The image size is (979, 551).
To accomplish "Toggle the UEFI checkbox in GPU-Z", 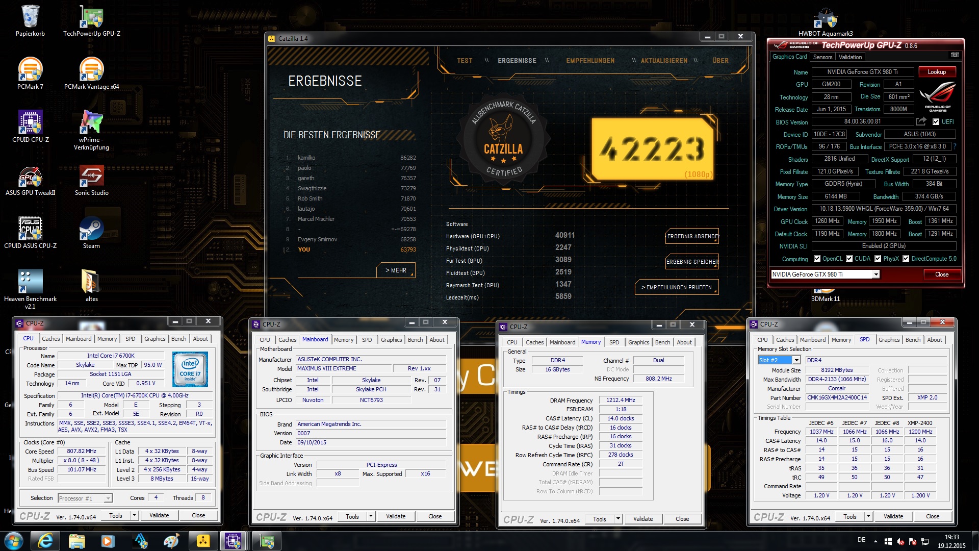I will pos(936,122).
